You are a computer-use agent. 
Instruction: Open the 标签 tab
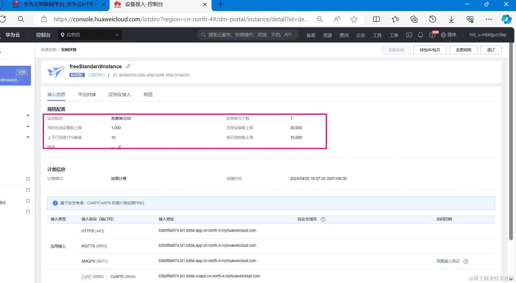coord(148,95)
